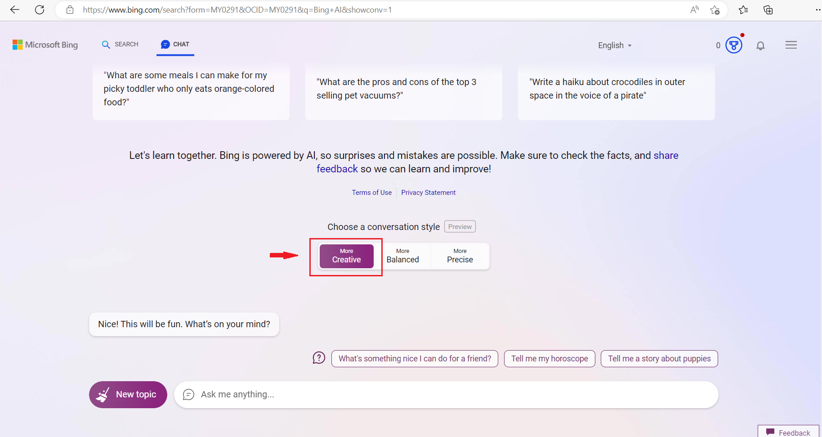Switch to the SEARCH tab
Viewport: 822px width, 437px height.
tap(120, 44)
